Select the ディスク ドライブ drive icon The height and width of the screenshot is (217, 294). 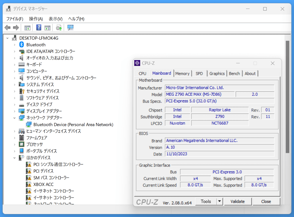(22, 105)
